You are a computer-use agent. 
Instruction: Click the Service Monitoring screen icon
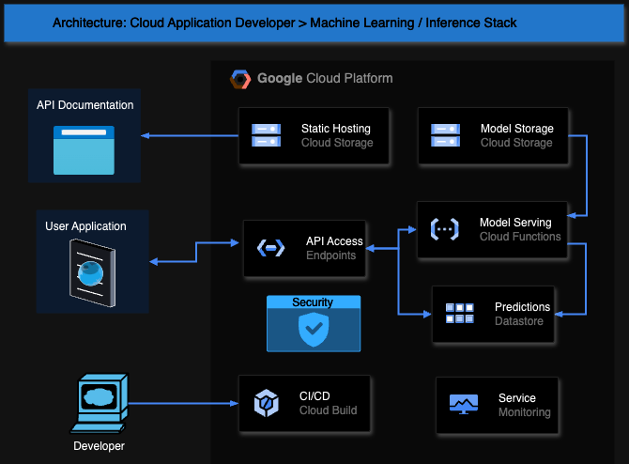click(x=464, y=404)
